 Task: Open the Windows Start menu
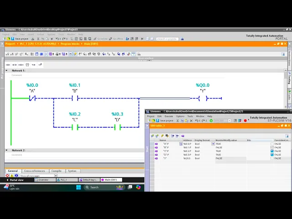(78, 187)
